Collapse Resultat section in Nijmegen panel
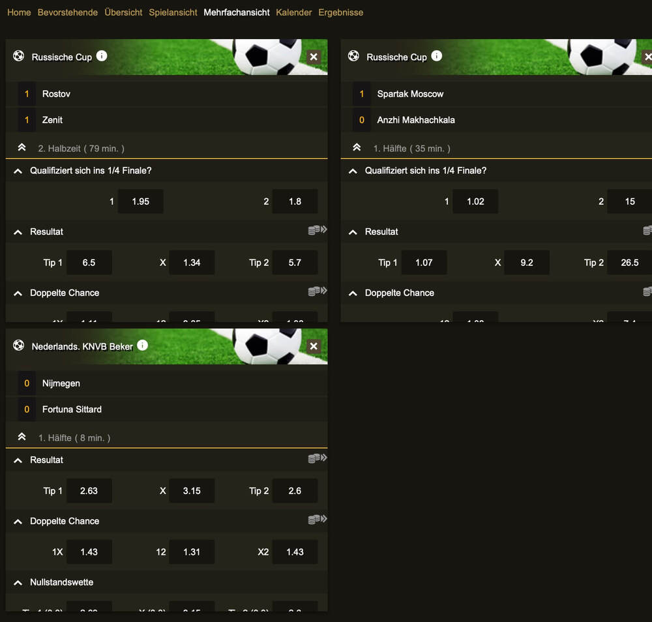 pyautogui.click(x=18, y=460)
